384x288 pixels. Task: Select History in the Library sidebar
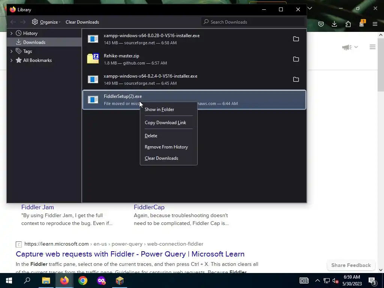tap(30, 33)
